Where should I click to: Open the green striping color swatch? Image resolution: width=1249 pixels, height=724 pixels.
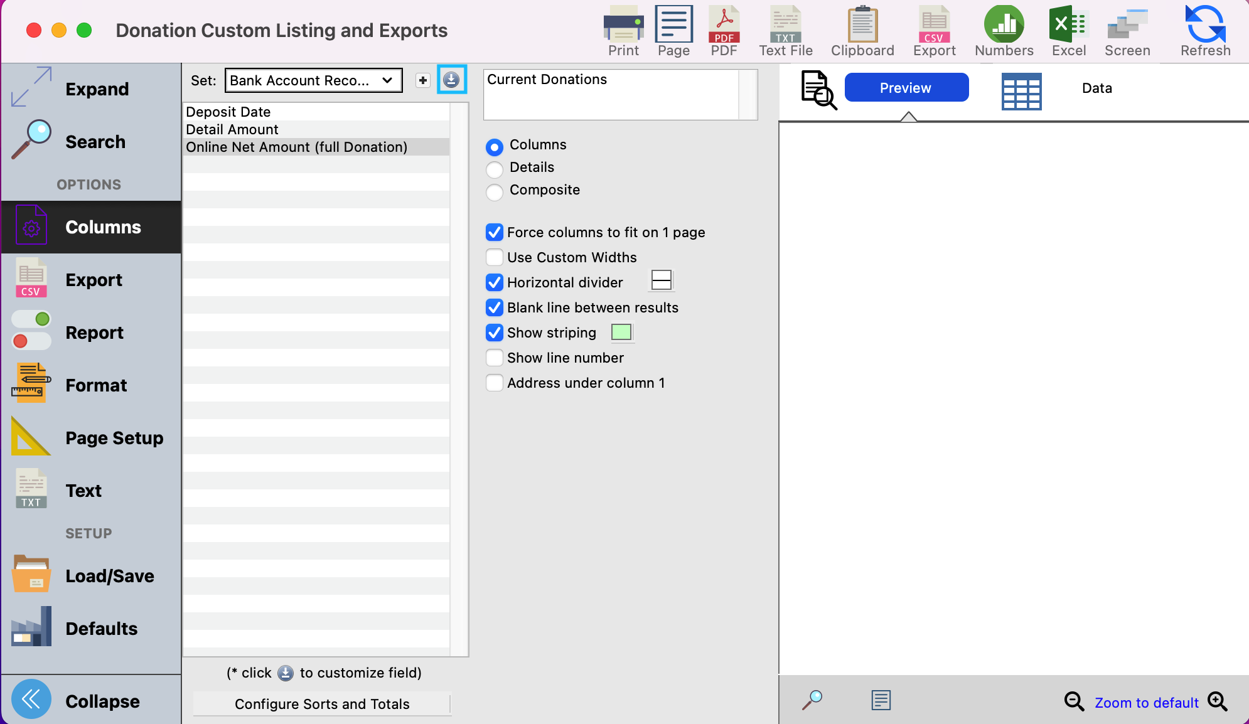click(621, 332)
